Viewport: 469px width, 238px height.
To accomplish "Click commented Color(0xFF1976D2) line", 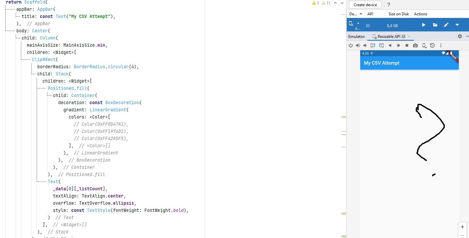I will click(x=101, y=131).
